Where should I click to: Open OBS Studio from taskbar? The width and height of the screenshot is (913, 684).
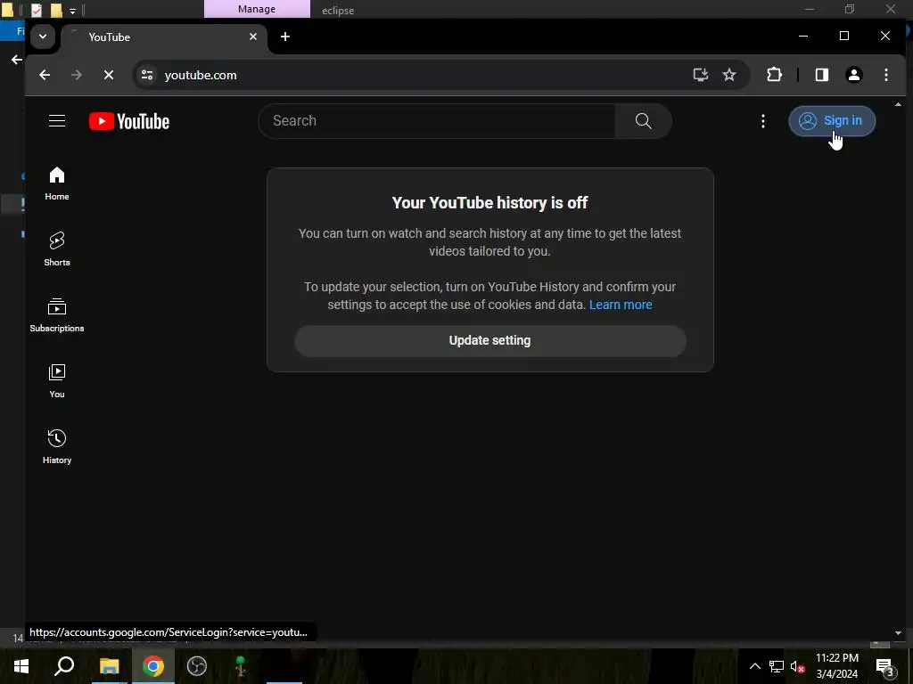click(x=197, y=666)
